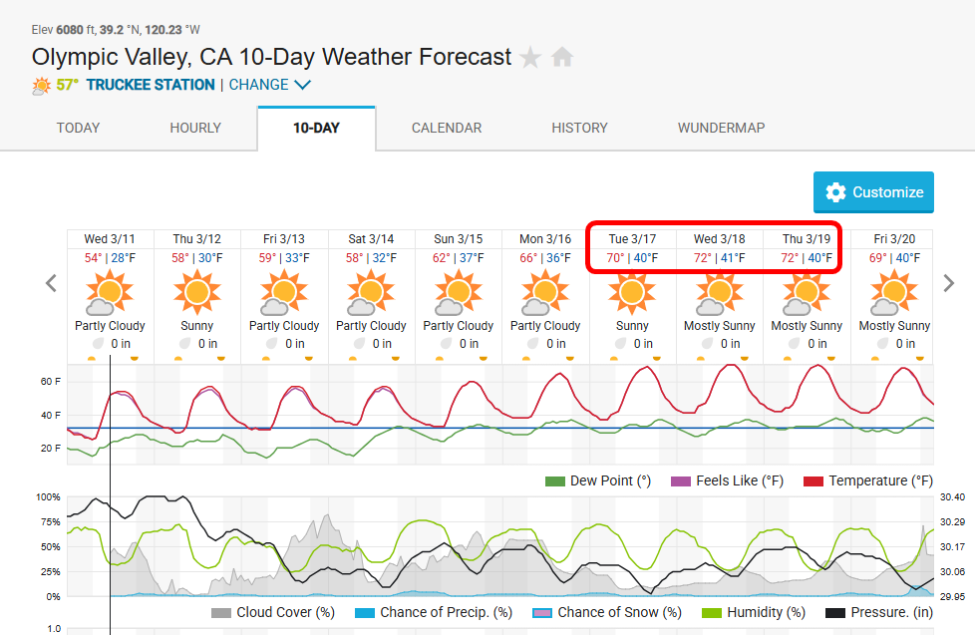Click the Thursday 3/12 sunny icon
This screenshot has width=975, height=635.
pyautogui.click(x=196, y=293)
